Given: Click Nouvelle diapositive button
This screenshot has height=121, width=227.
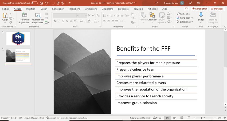Looking at the screenshot, I should click(25, 18).
